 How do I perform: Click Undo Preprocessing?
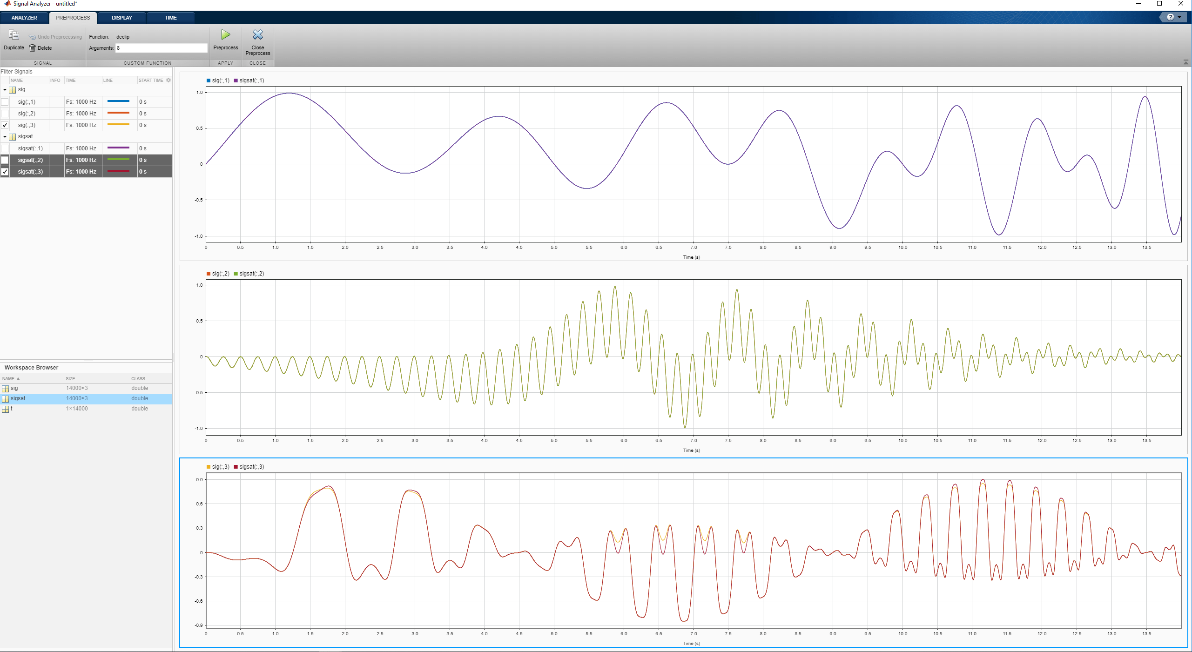pyautogui.click(x=55, y=37)
